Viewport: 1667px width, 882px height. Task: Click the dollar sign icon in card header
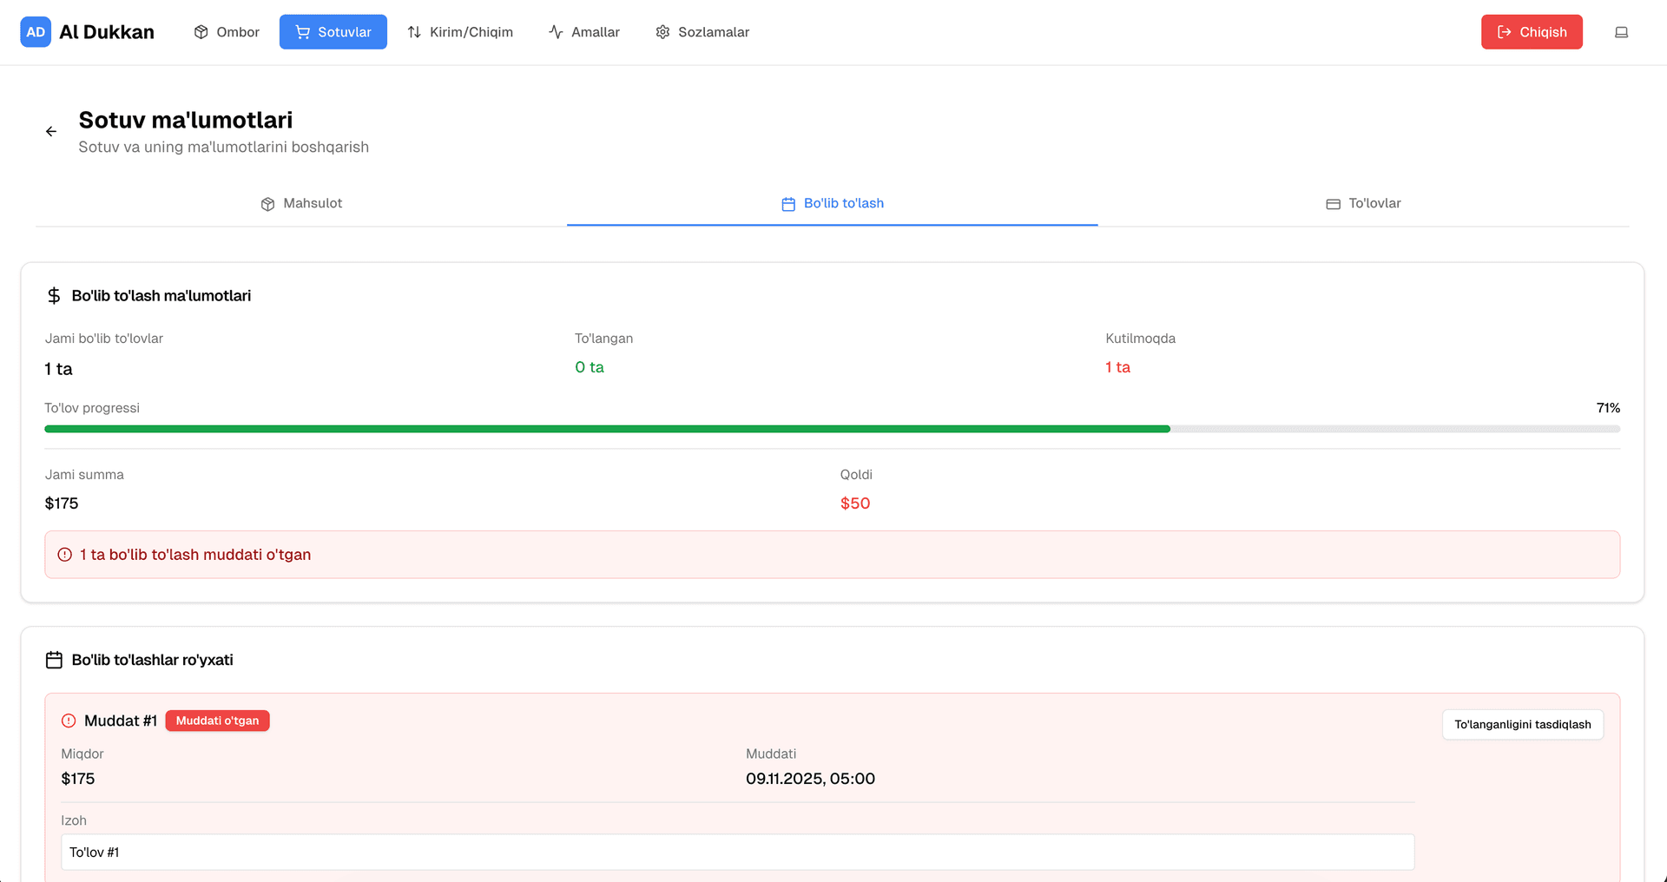click(x=54, y=296)
